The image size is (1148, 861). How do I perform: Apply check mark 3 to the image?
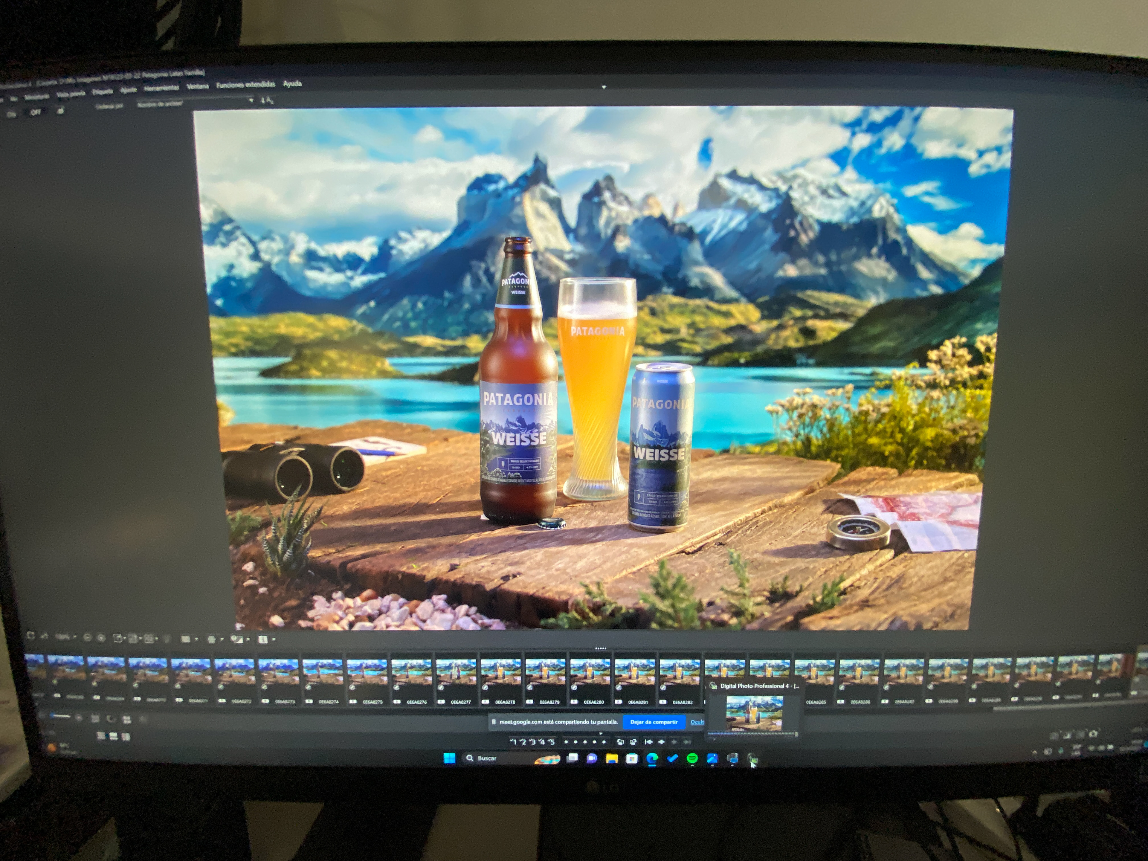[532, 742]
